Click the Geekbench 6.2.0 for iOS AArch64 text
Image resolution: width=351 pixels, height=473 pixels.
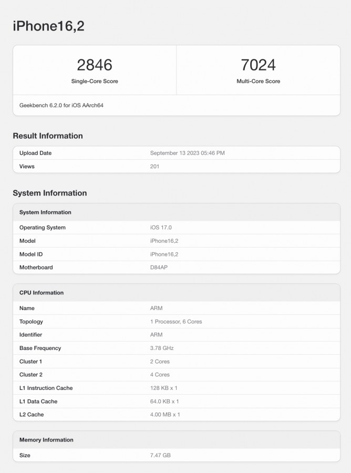[61, 105]
